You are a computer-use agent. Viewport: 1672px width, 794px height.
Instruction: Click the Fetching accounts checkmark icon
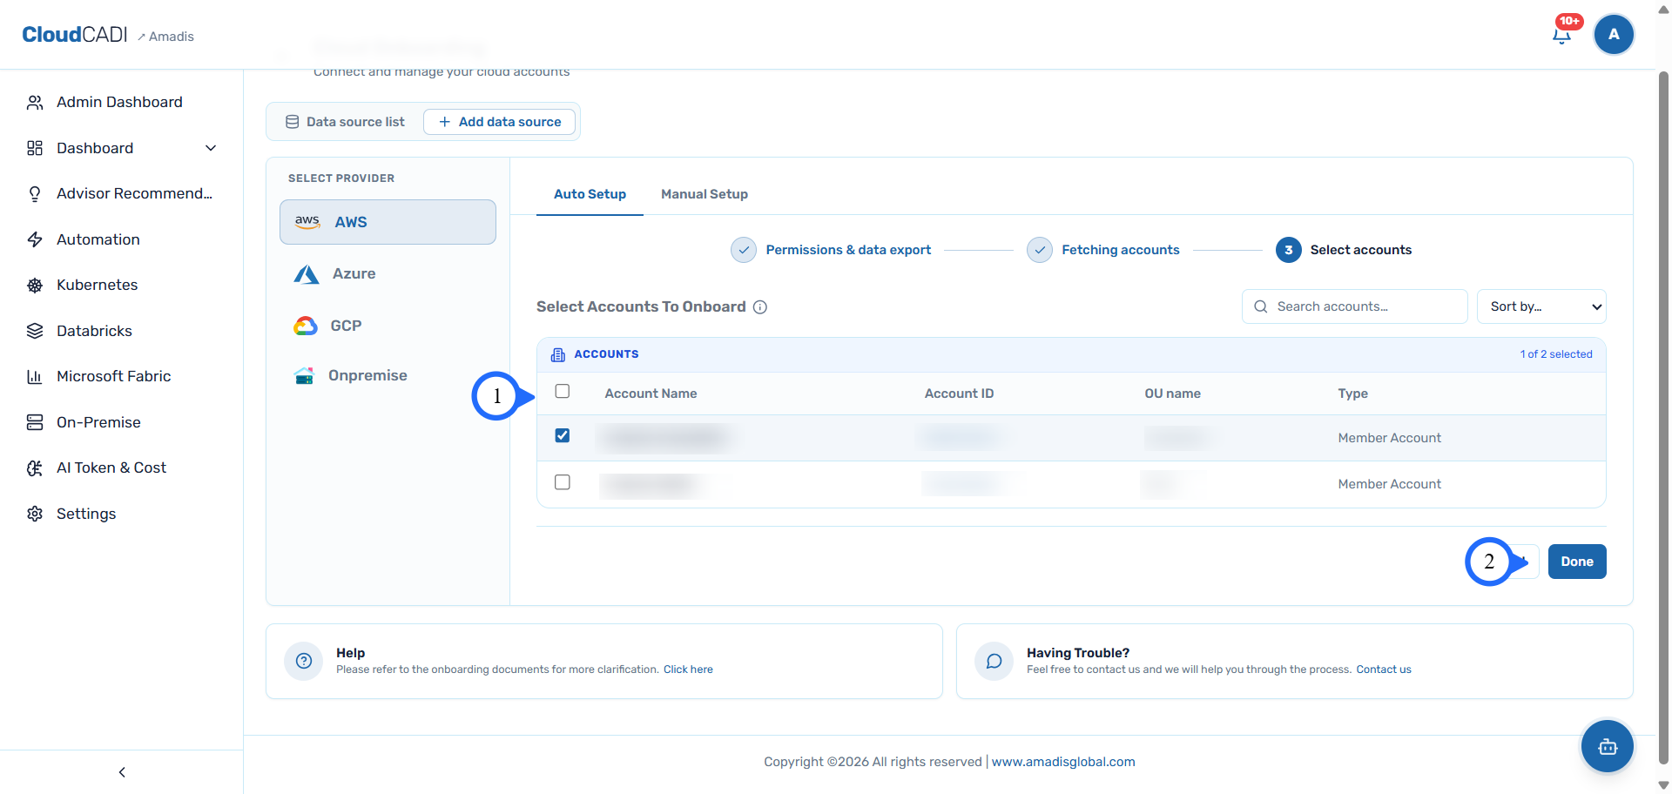point(1040,250)
